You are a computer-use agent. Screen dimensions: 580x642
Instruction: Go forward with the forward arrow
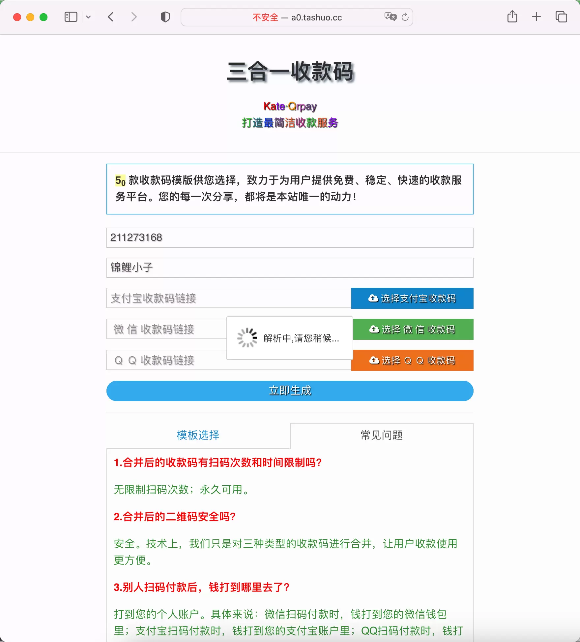134,17
